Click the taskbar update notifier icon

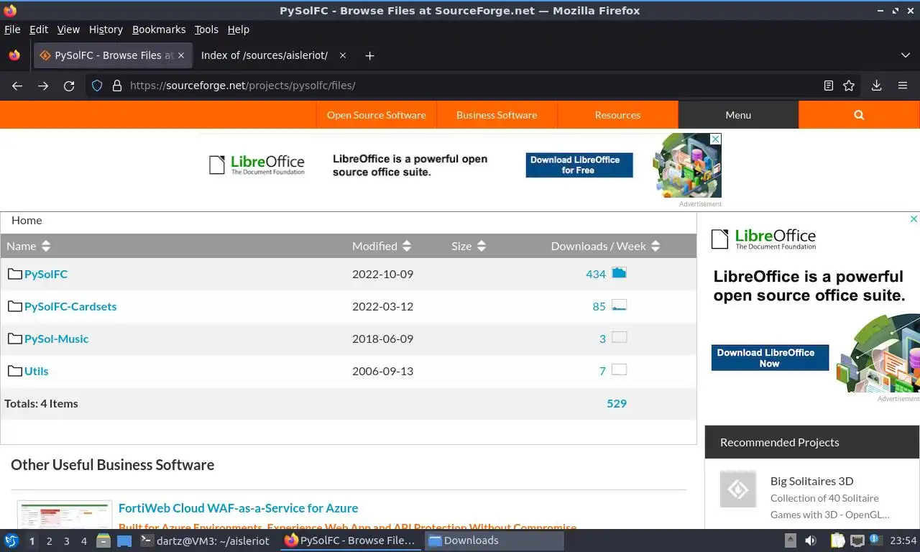tap(875, 540)
